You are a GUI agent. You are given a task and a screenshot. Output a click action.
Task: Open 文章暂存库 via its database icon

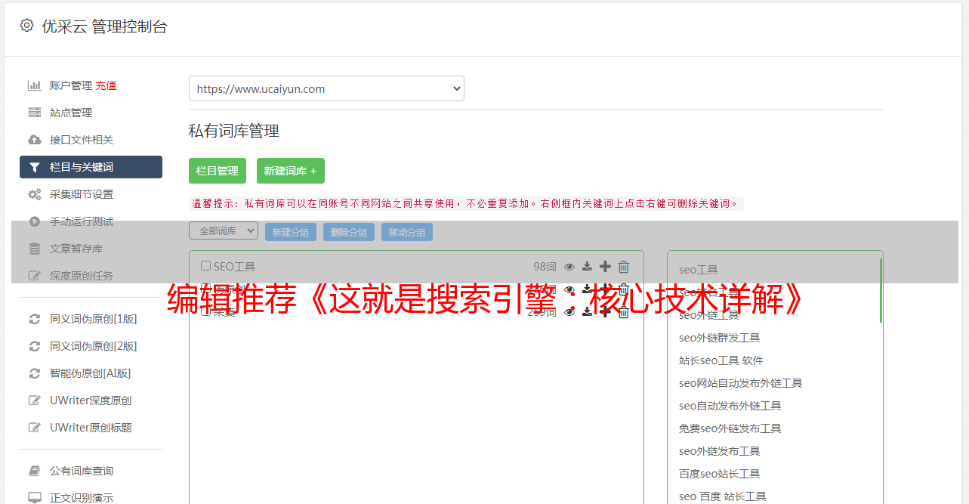(x=35, y=249)
